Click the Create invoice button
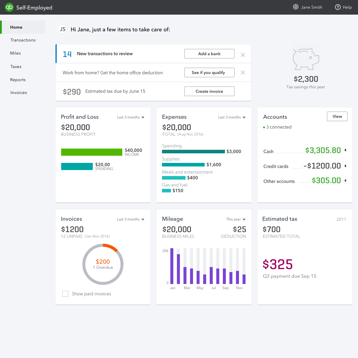The width and height of the screenshot is (358, 358). [x=209, y=91]
